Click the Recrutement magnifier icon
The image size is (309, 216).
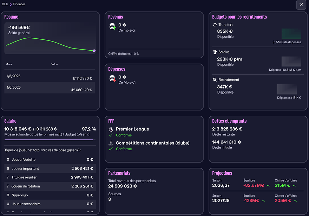215,80
